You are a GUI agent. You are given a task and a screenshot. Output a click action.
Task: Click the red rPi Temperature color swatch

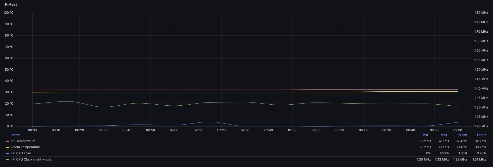(8, 141)
